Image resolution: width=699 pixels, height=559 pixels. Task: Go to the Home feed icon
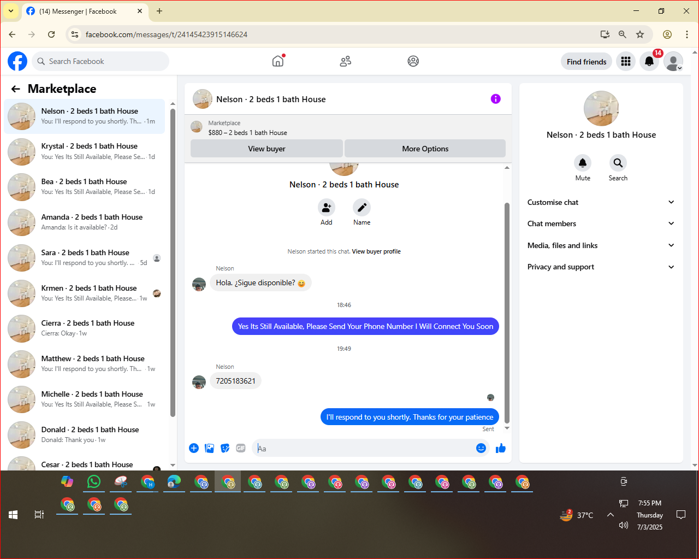(278, 61)
